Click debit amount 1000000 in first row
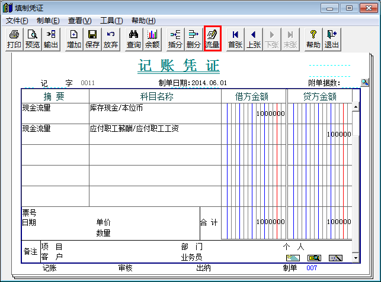The height and width of the screenshot is (282, 381). coord(270,114)
